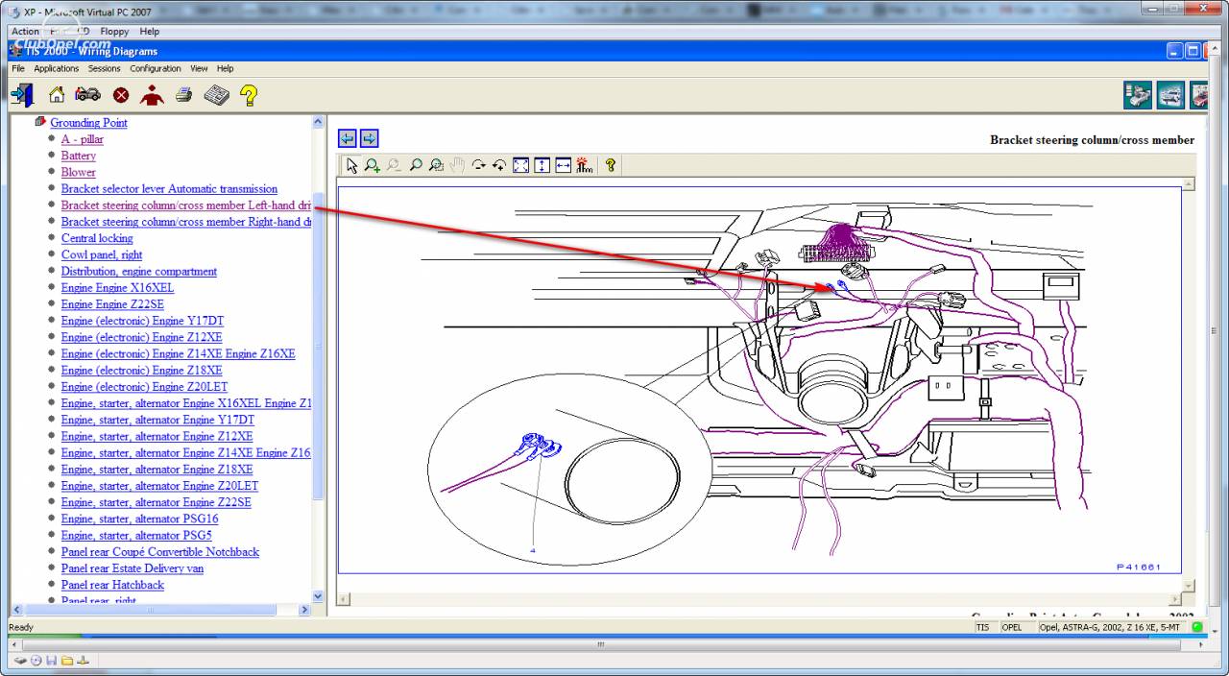Fit diagram to window icon
Screen dimensions: 1229x676
520,165
